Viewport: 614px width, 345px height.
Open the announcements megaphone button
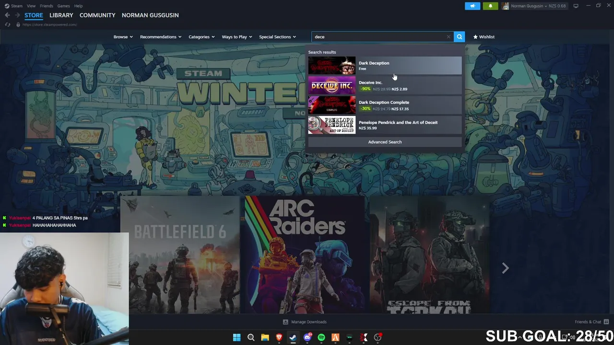pos(472,6)
